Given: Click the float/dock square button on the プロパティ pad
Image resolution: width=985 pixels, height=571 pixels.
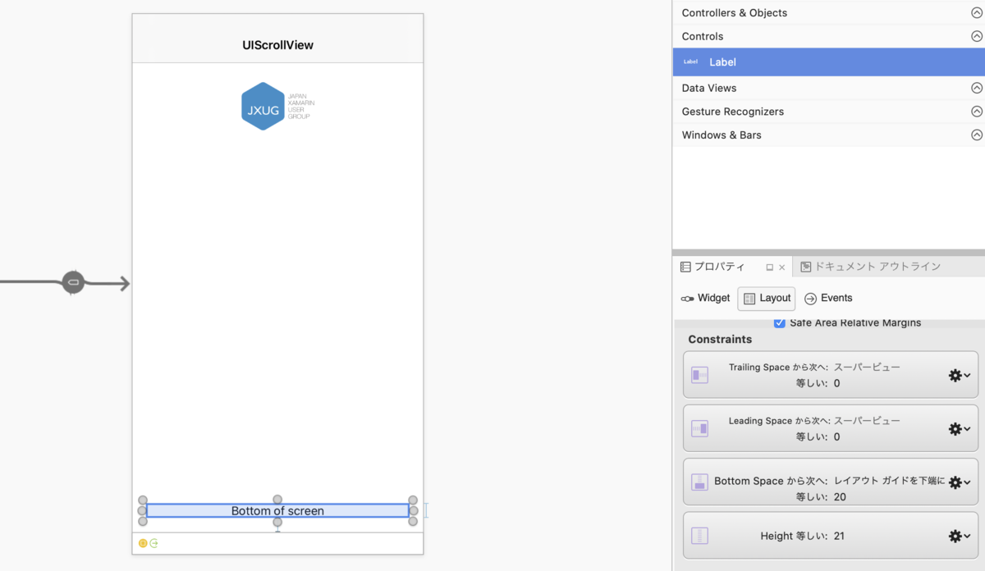Looking at the screenshot, I should click(x=770, y=267).
